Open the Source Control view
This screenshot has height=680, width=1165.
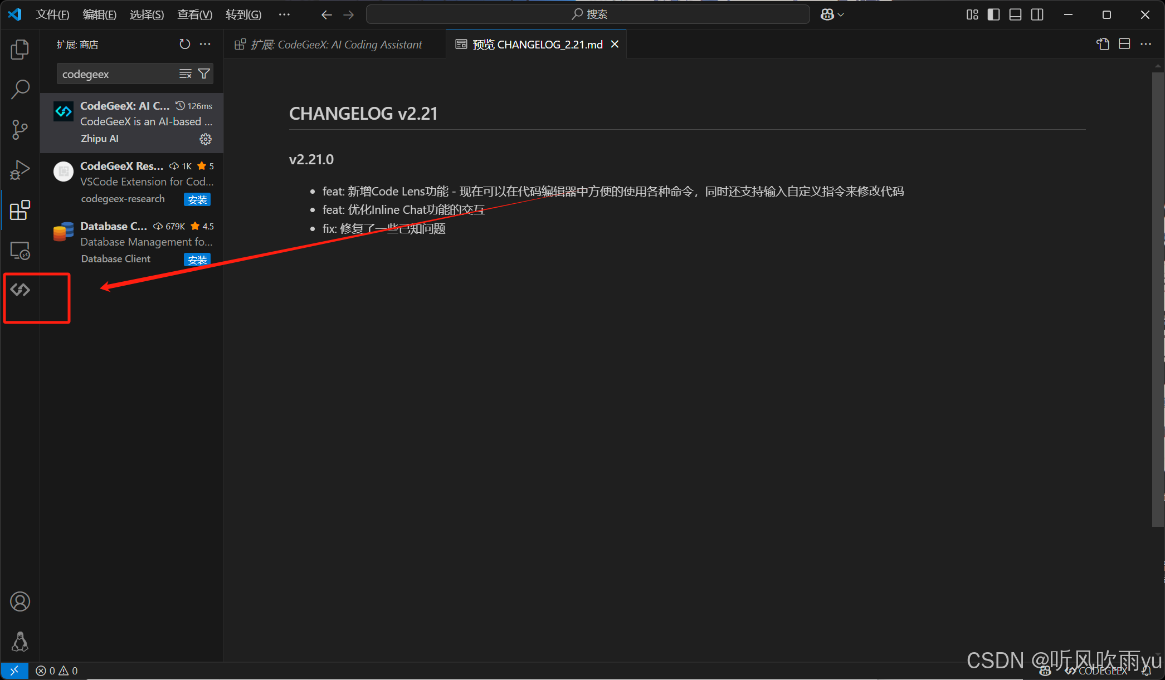pyautogui.click(x=20, y=130)
